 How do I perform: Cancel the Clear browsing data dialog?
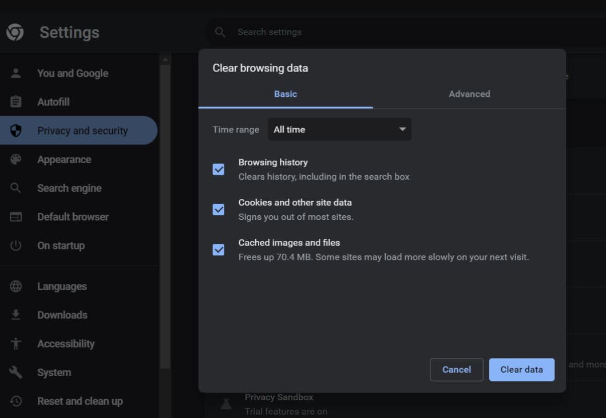click(456, 370)
